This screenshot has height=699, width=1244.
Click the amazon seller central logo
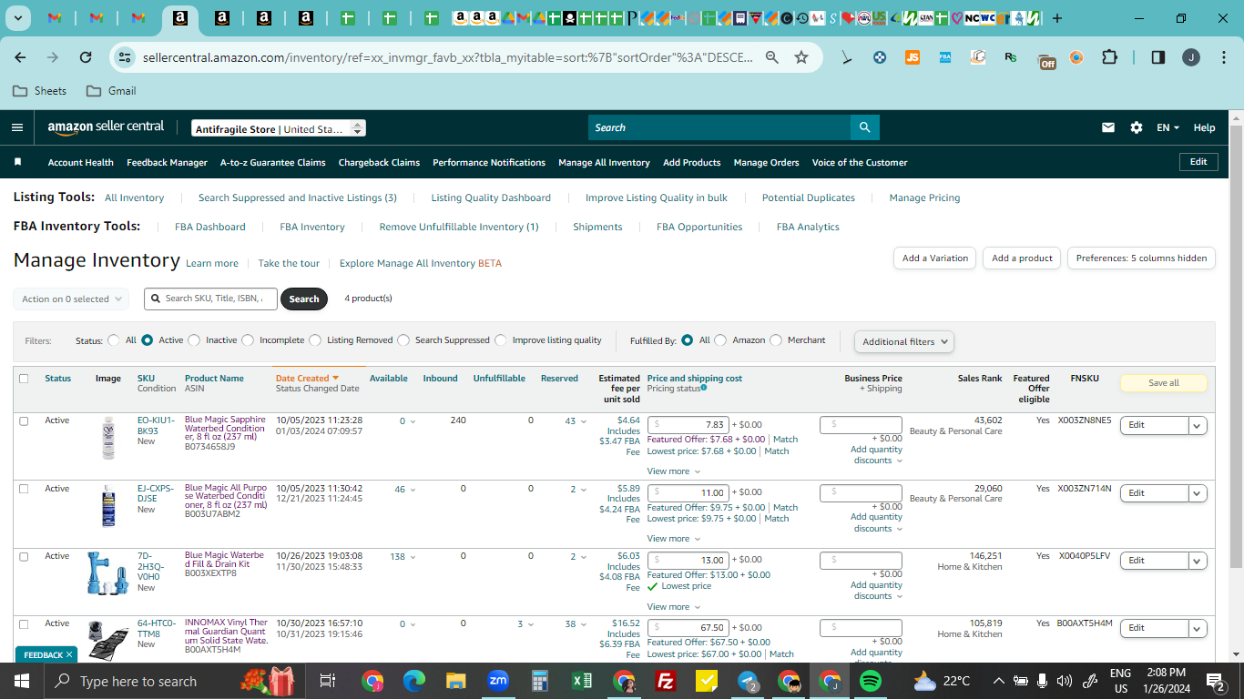106,127
